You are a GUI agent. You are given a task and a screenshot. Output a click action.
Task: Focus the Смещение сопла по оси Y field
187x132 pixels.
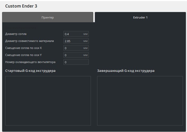[x=76, y=55]
